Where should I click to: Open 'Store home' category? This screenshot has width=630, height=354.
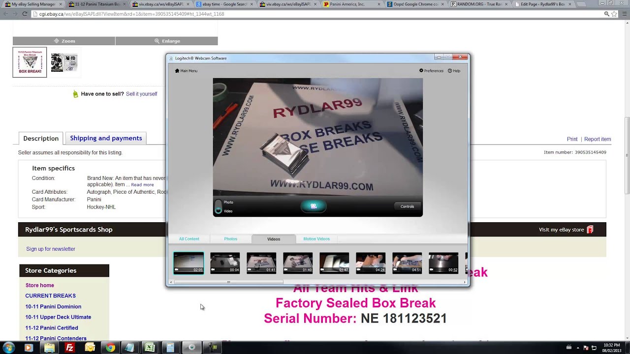pos(40,285)
